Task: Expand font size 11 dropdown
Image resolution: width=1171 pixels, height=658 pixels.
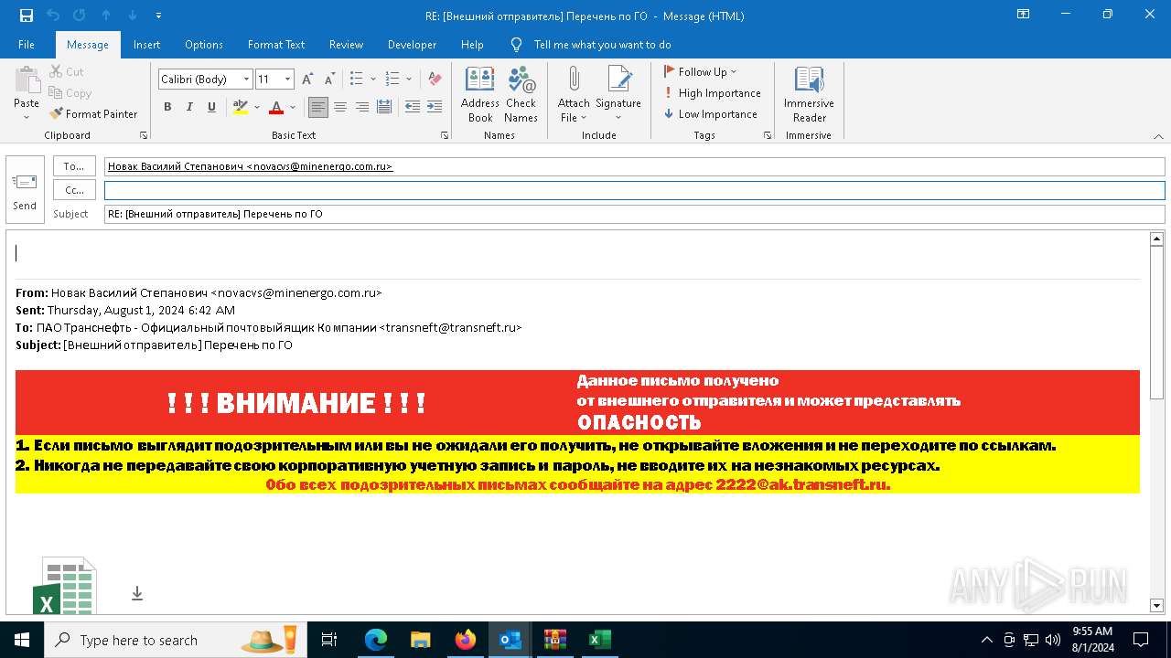Action: coord(287,80)
